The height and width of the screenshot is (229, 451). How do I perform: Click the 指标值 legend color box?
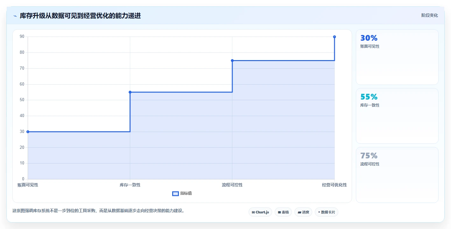click(175, 193)
